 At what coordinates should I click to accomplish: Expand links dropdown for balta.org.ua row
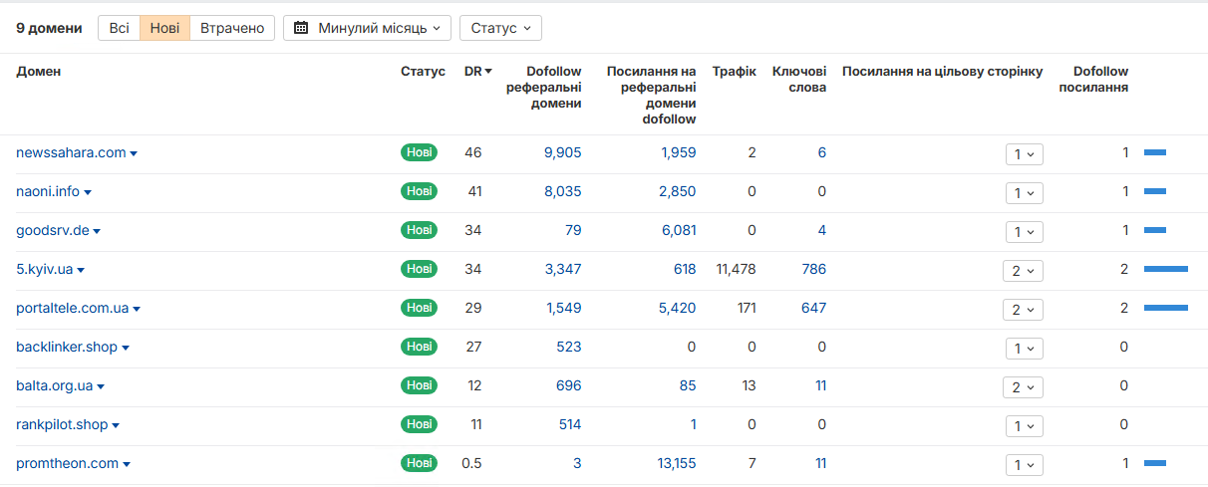coord(1023,387)
